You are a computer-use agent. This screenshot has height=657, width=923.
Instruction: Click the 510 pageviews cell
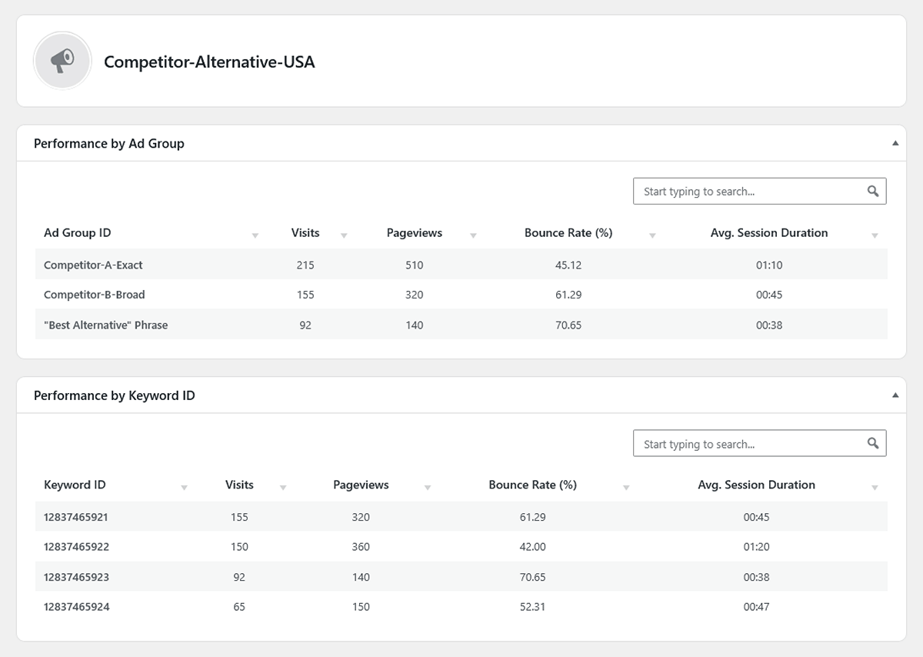click(x=415, y=265)
